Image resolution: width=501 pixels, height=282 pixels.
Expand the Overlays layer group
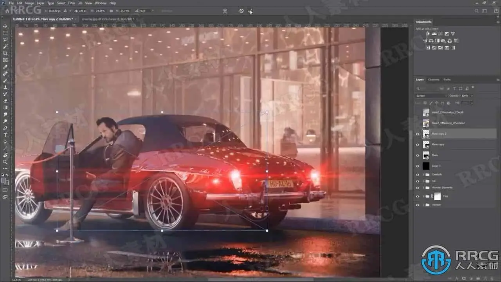point(424,174)
